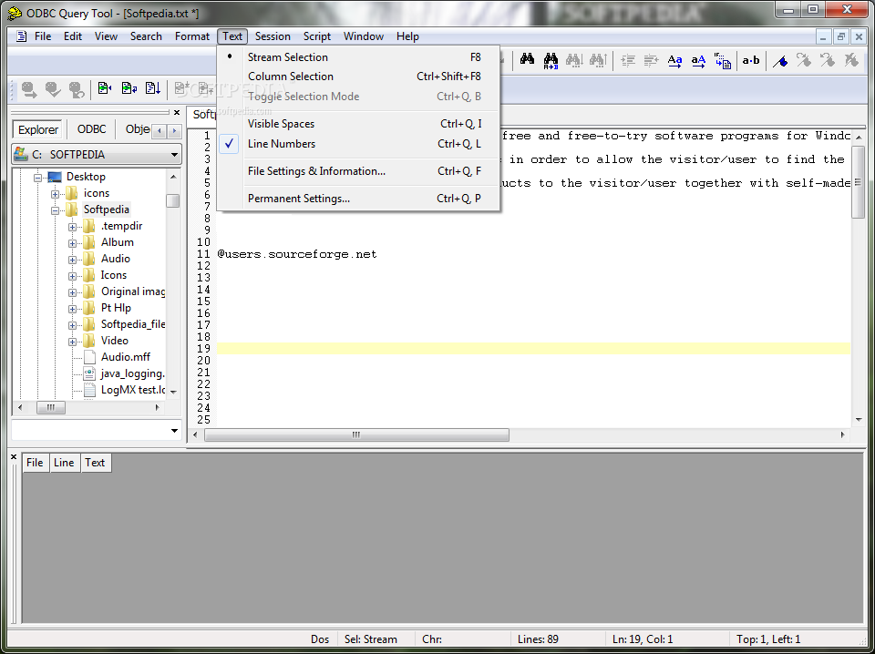
Task: Click the first gray database arrow icon
Action: click(x=29, y=89)
